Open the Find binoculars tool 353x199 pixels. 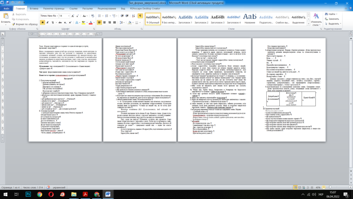(x=326, y=14)
